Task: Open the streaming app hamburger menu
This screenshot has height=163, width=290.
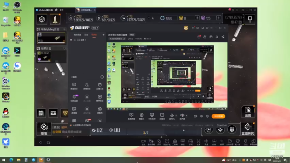Action: (211, 28)
